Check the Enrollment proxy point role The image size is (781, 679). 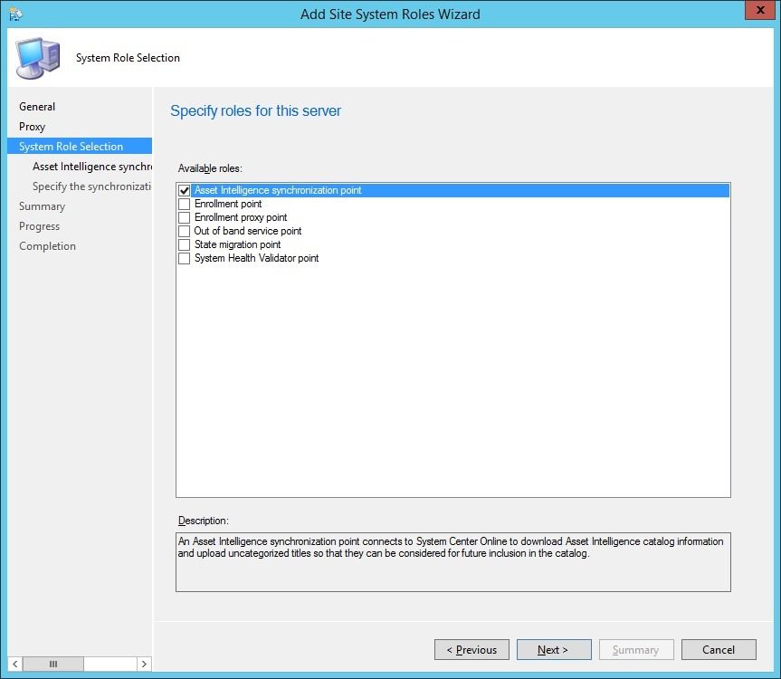(x=185, y=217)
